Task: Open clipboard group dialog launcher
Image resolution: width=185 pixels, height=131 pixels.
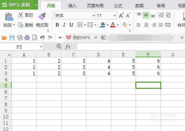Action: click(x=48, y=31)
